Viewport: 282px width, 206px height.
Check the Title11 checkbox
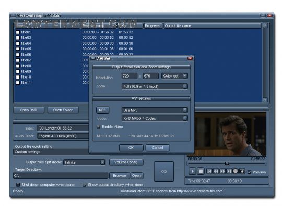point(18,83)
